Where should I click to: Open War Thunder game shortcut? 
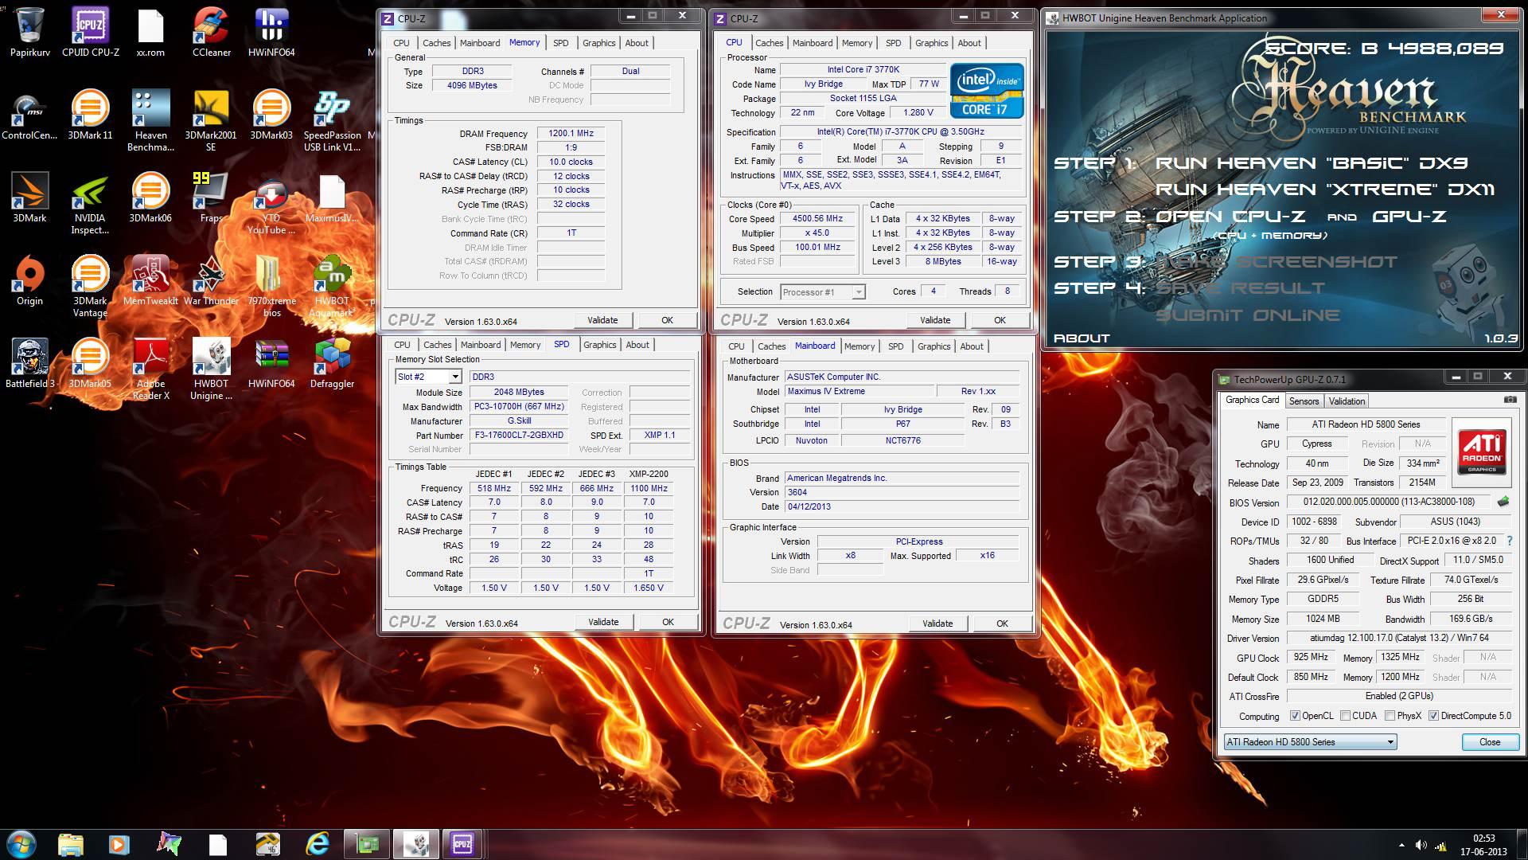tap(211, 280)
